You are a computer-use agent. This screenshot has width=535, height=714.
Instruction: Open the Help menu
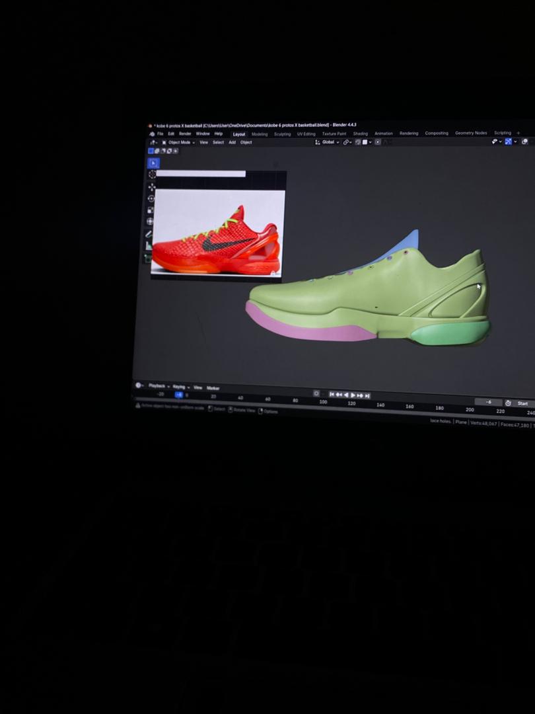point(219,134)
